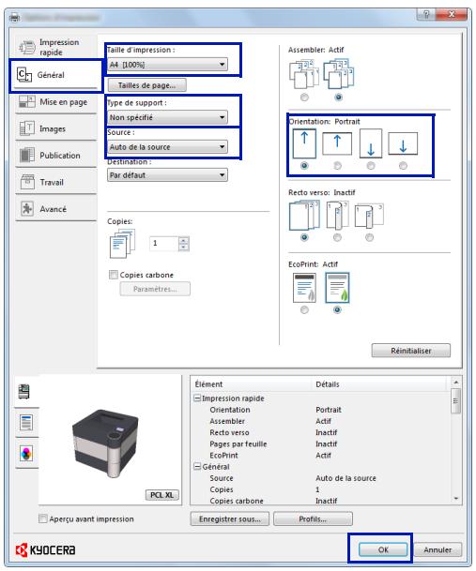Click the rotated landscape orientation icon

403,143
